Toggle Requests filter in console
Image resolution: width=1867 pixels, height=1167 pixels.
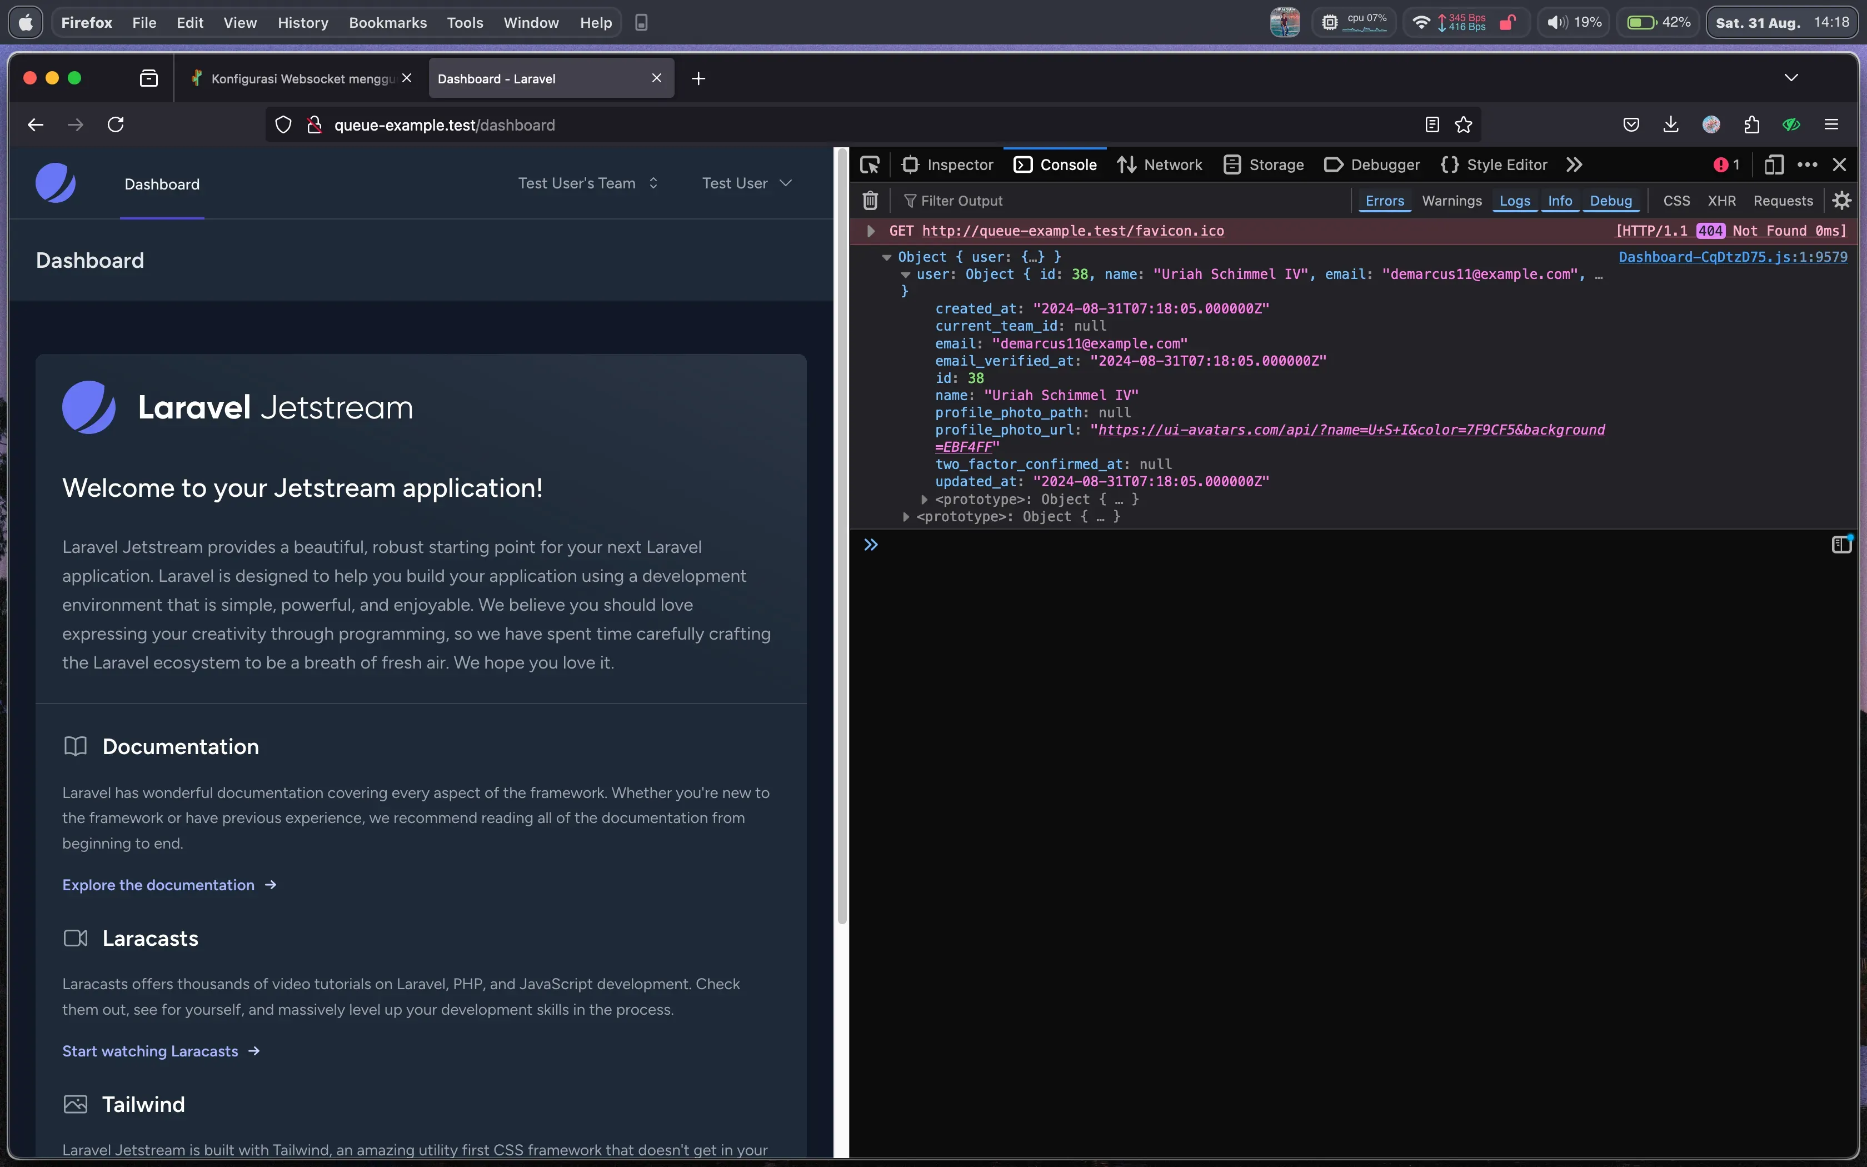pyautogui.click(x=1782, y=201)
